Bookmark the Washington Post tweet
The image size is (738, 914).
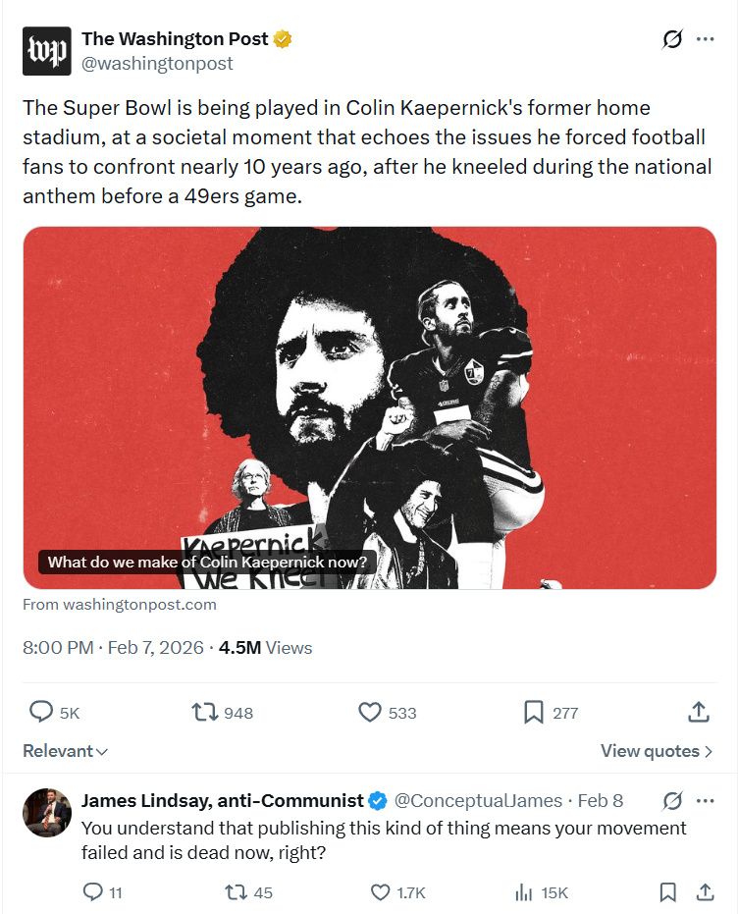point(534,713)
